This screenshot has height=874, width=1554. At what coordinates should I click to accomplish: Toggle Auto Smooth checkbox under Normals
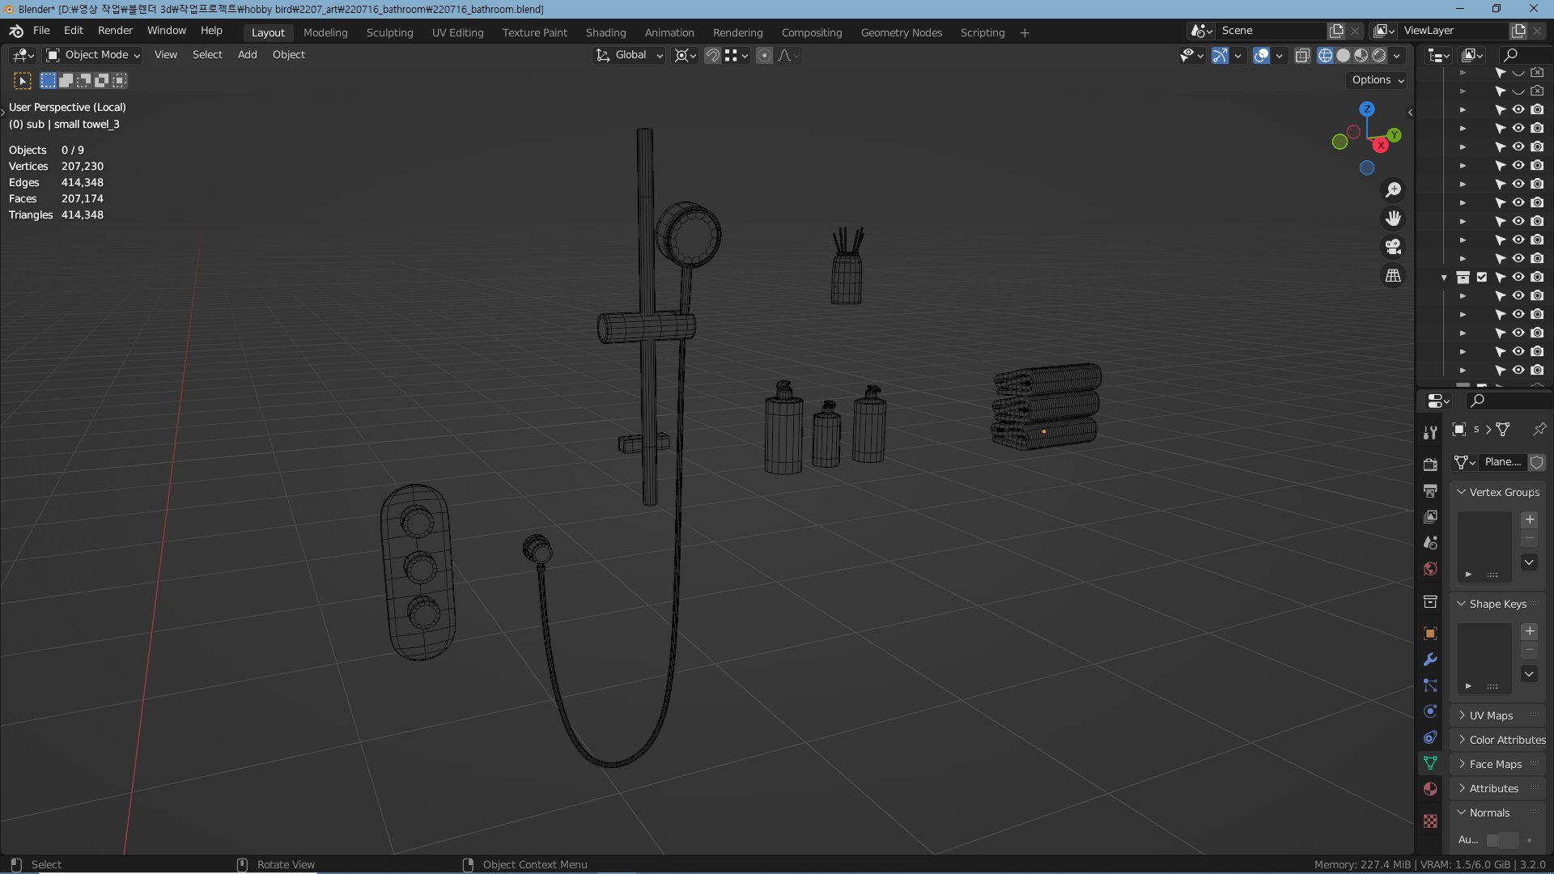coord(1492,840)
